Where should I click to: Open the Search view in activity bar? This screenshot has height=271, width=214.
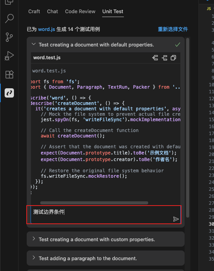pos(9,18)
